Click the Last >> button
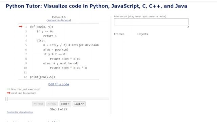This screenshot has width=217, height=122. pos(79,104)
